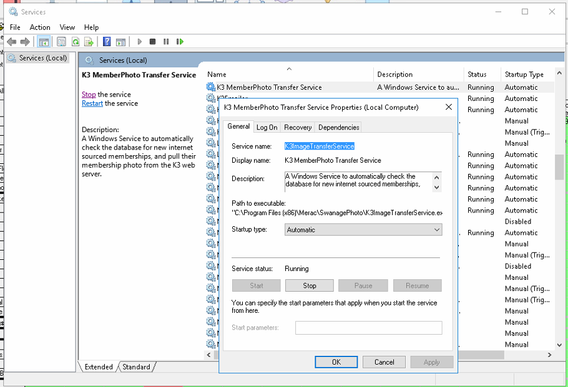Sort by the Startup Type column header

pos(527,74)
